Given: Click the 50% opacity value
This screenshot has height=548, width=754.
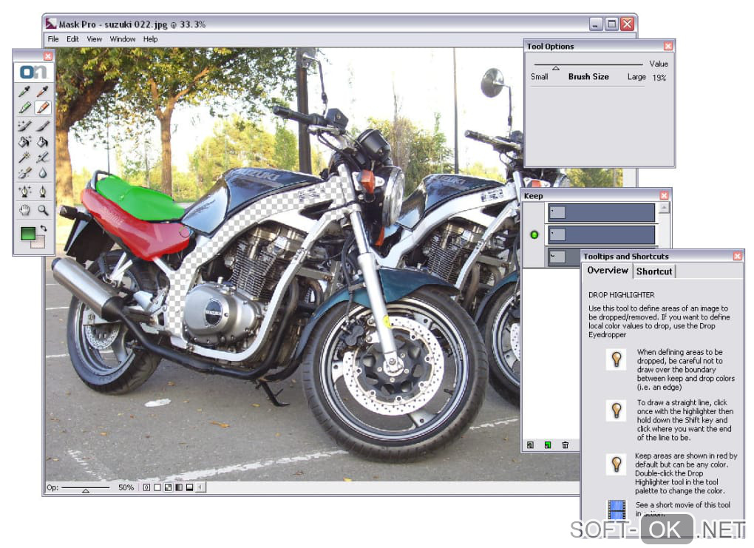Looking at the screenshot, I should pyautogui.click(x=126, y=487).
